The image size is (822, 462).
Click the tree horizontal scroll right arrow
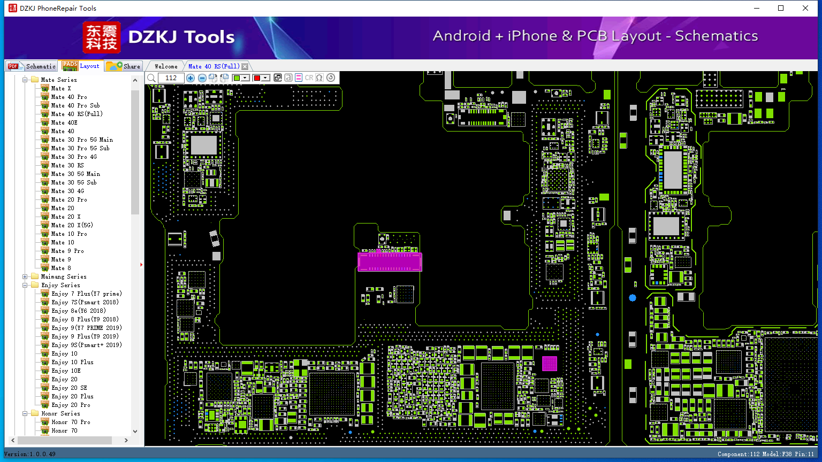(x=126, y=440)
